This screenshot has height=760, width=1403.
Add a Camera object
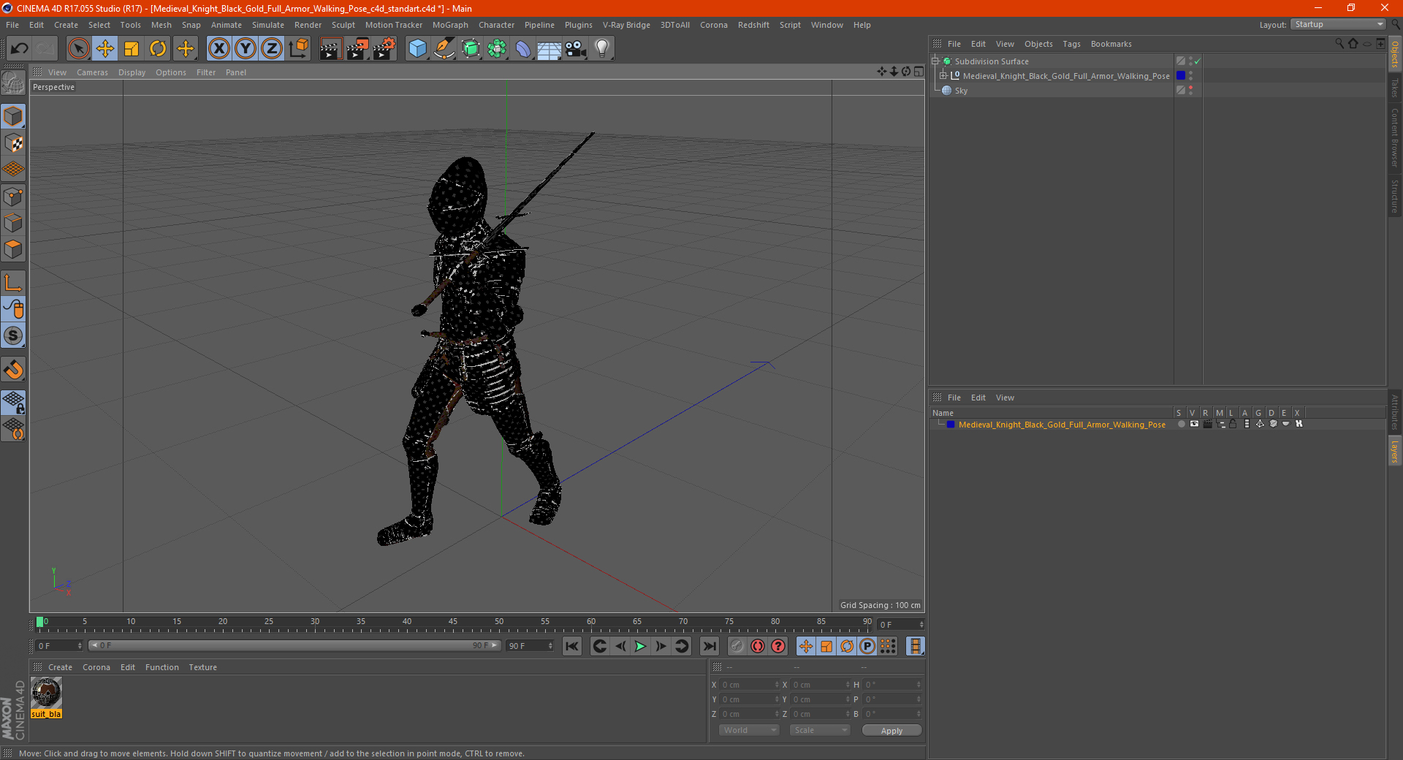coord(576,49)
